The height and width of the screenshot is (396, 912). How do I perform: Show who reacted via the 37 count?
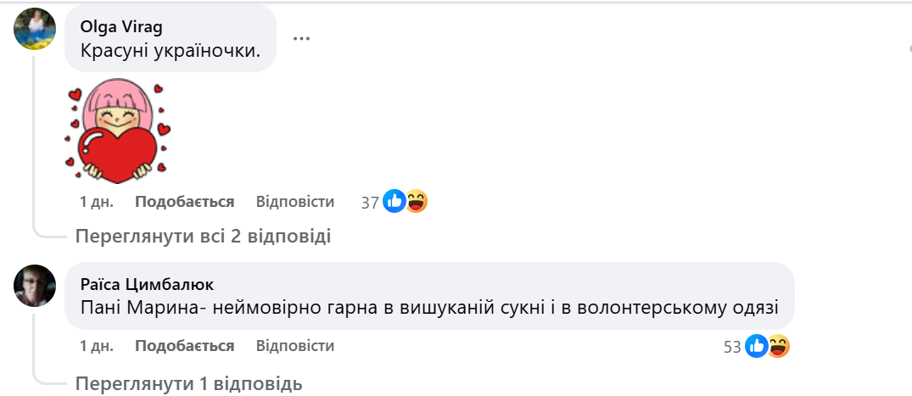coord(370,203)
